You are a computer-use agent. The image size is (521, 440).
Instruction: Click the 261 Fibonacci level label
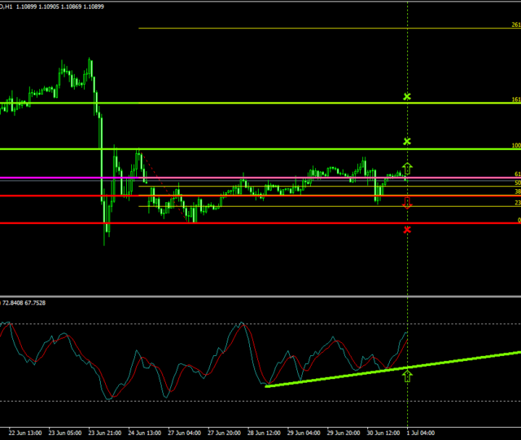pyautogui.click(x=515, y=25)
